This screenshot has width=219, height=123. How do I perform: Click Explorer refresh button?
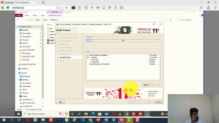(x=170, y=20)
